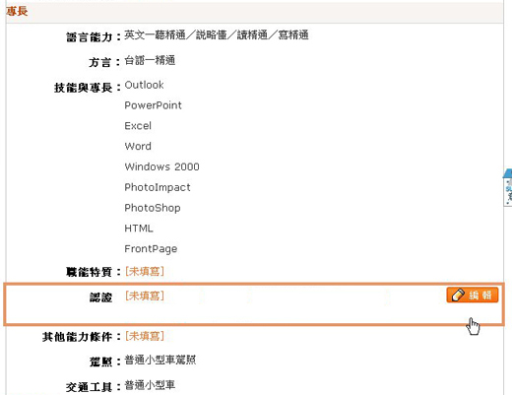Click the 台語—精通 dialect value
The image size is (512, 395).
click(150, 60)
